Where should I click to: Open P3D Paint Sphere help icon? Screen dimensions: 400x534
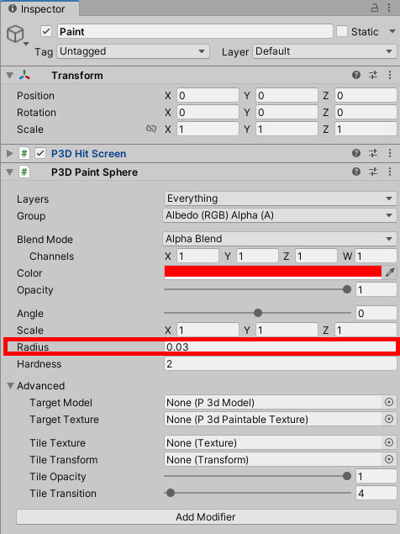tap(356, 172)
